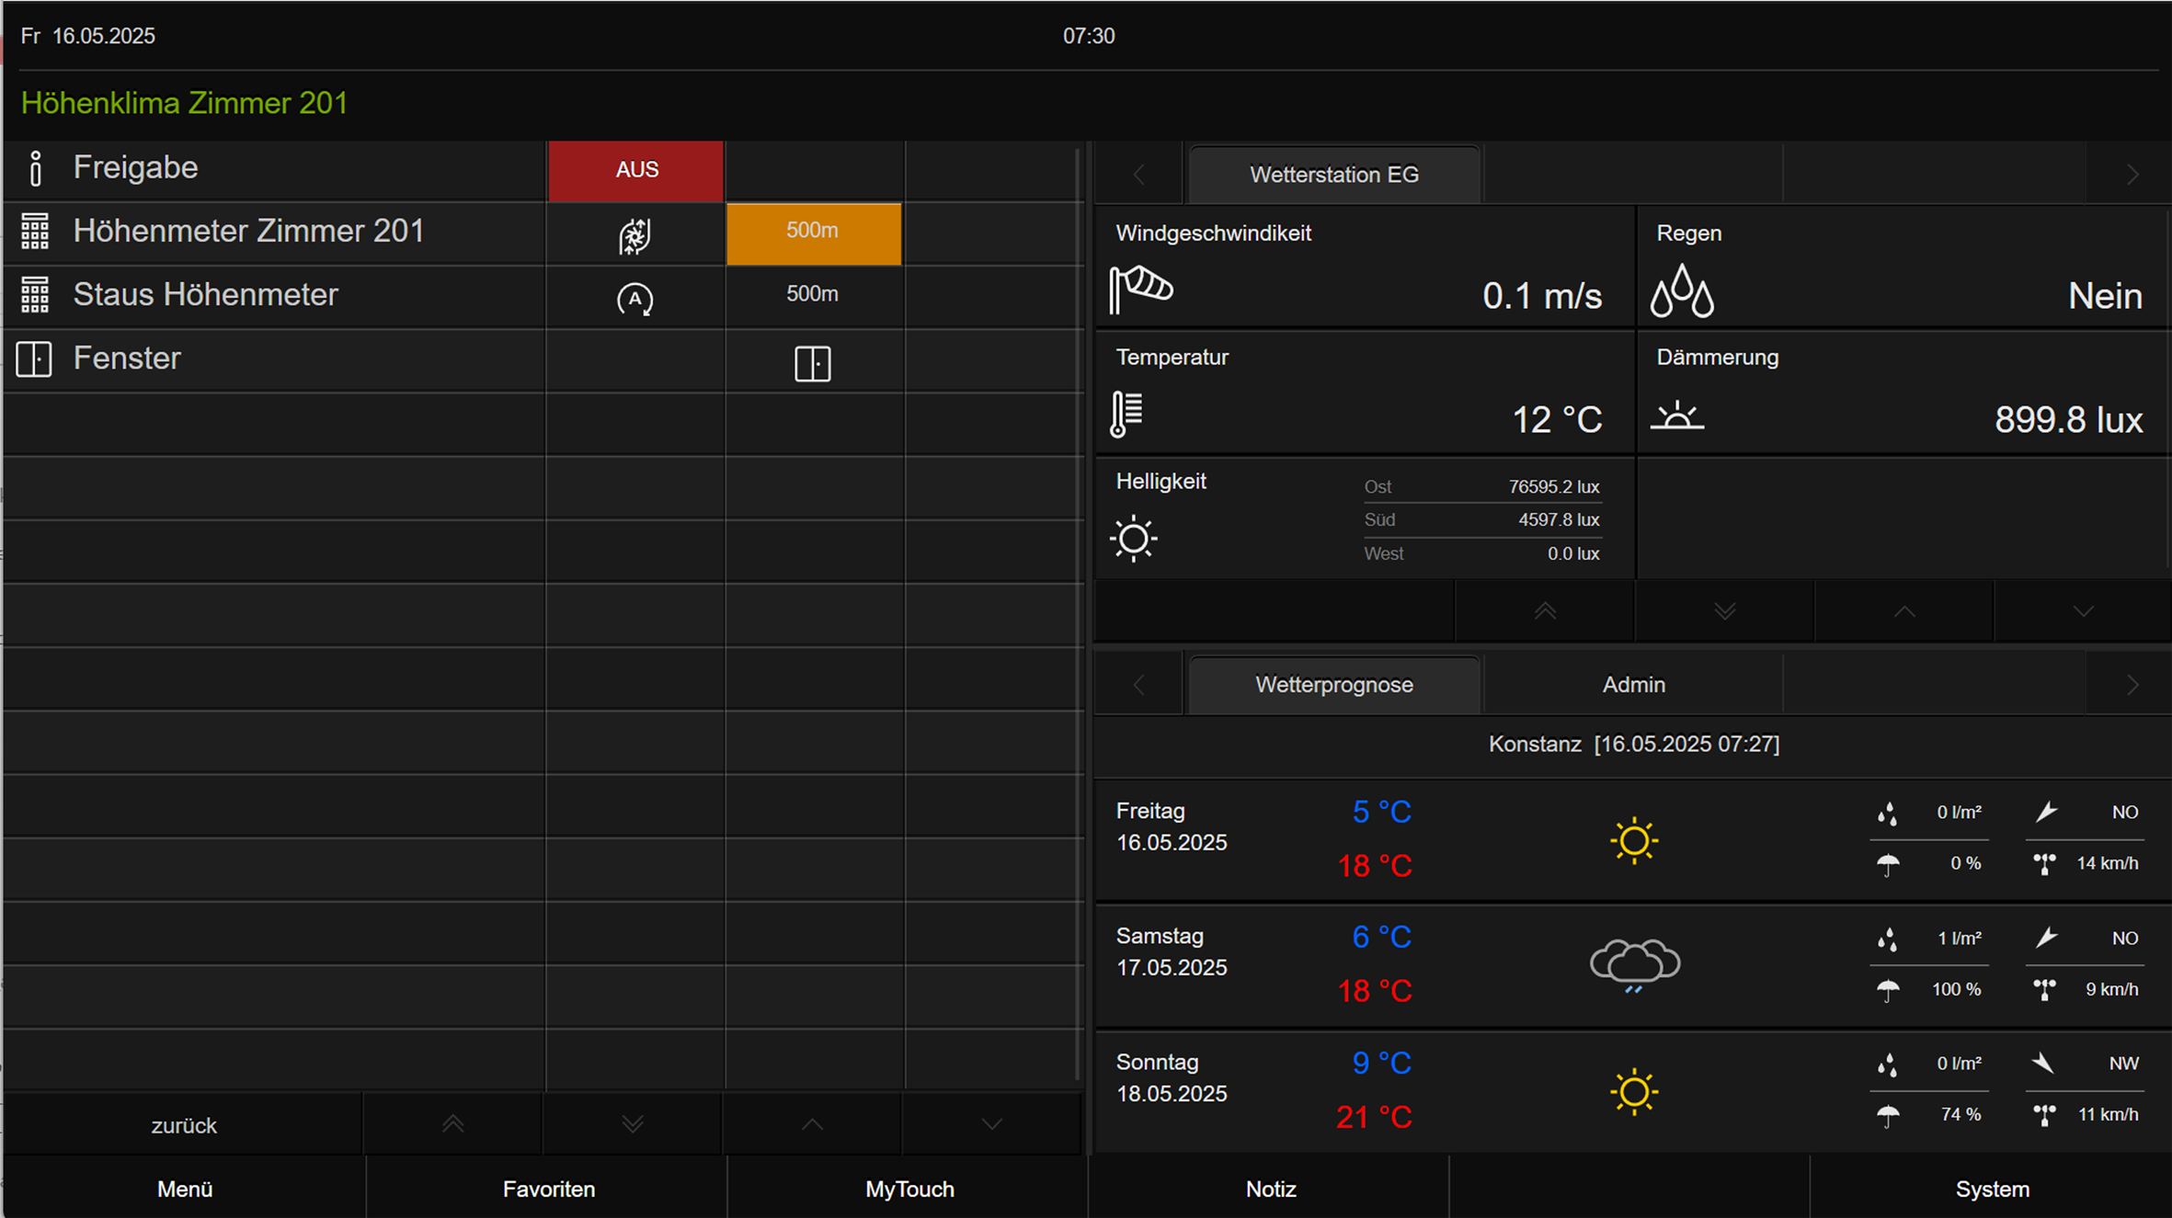Click the orange 500m altitude value
The width and height of the screenshot is (2172, 1218).
pyautogui.click(x=813, y=232)
